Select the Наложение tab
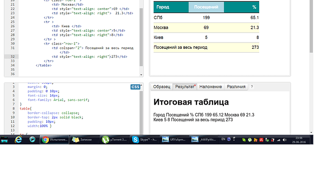 pos(210,87)
